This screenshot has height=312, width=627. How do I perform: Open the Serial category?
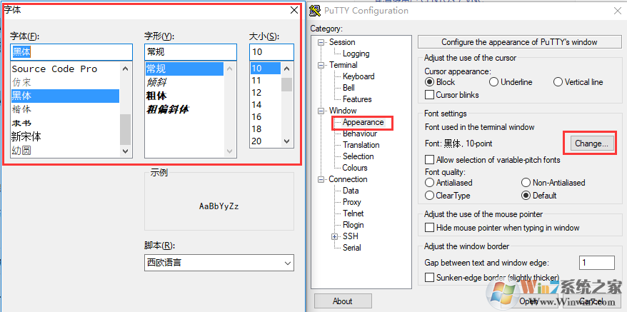351,248
